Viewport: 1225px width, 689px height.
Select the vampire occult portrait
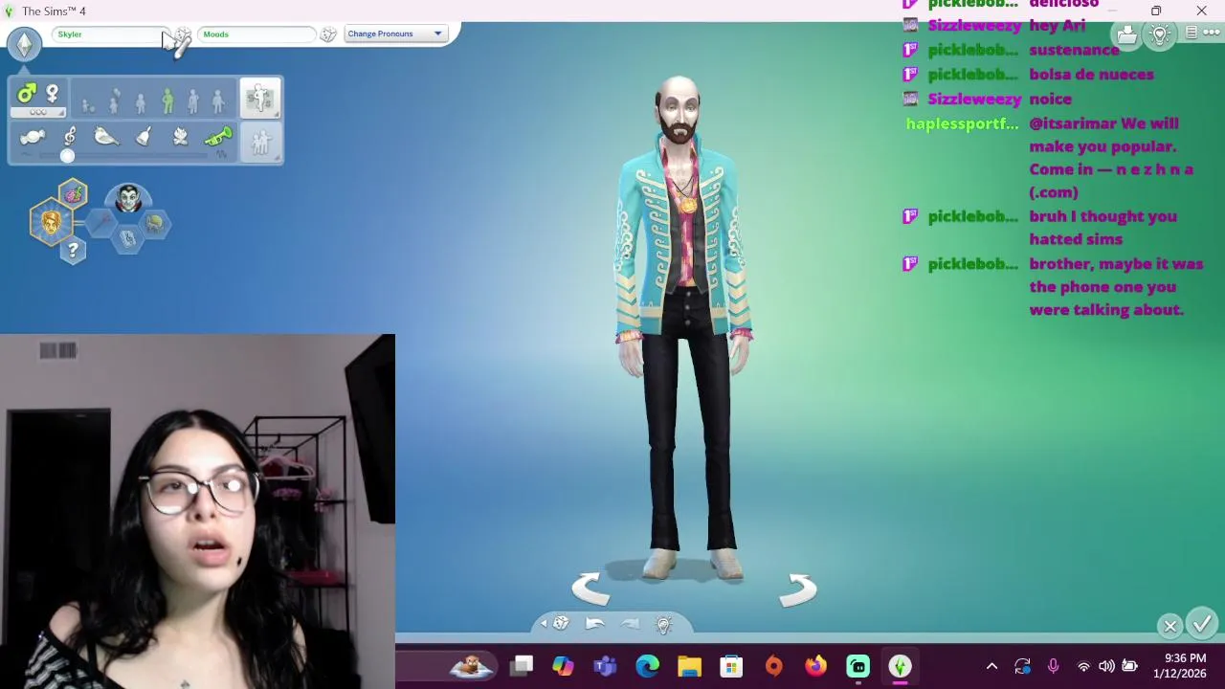[128, 200]
